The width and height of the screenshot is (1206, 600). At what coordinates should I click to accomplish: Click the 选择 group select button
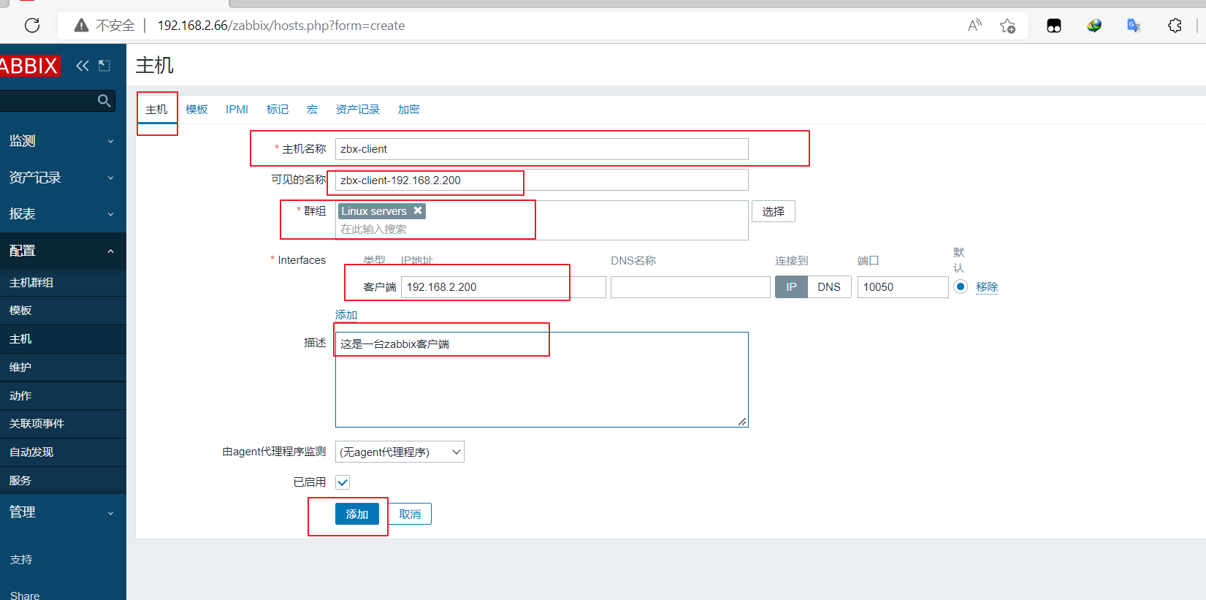coord(774,211)
